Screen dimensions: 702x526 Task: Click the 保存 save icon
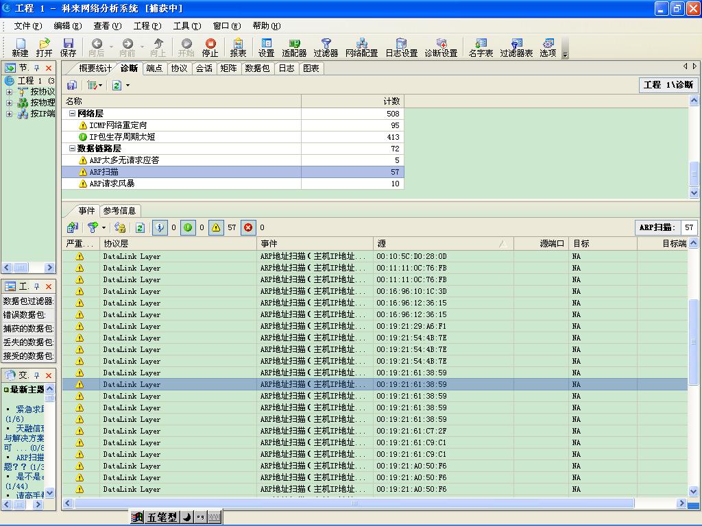(68, 47)
